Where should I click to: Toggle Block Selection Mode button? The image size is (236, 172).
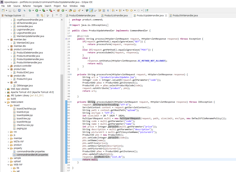(x=104, y=11)
